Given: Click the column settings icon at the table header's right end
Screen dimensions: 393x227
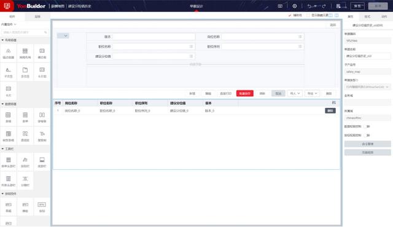Looking at the screenshot, I should pyautogui.click(x=333, y=102).
